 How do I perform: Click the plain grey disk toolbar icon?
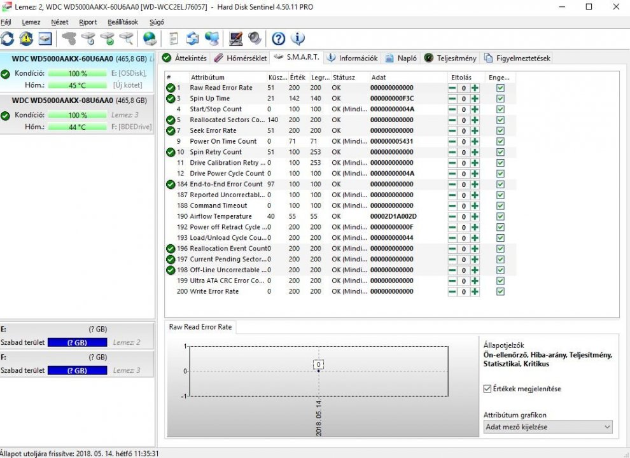69,39
